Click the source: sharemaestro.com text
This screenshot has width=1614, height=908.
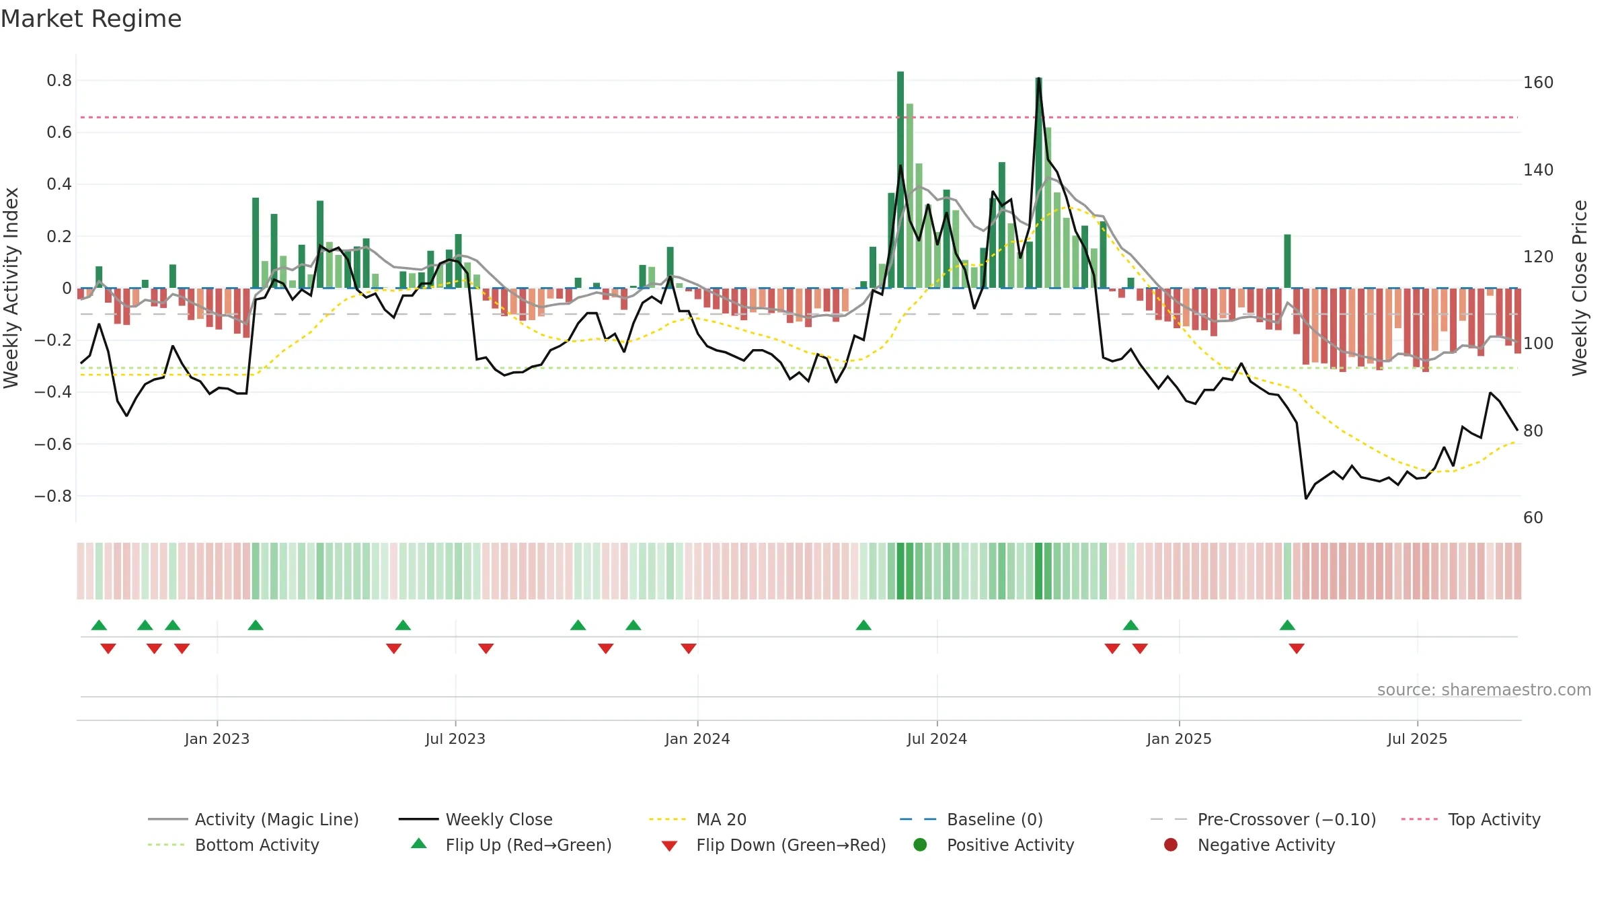point(1484,689)
